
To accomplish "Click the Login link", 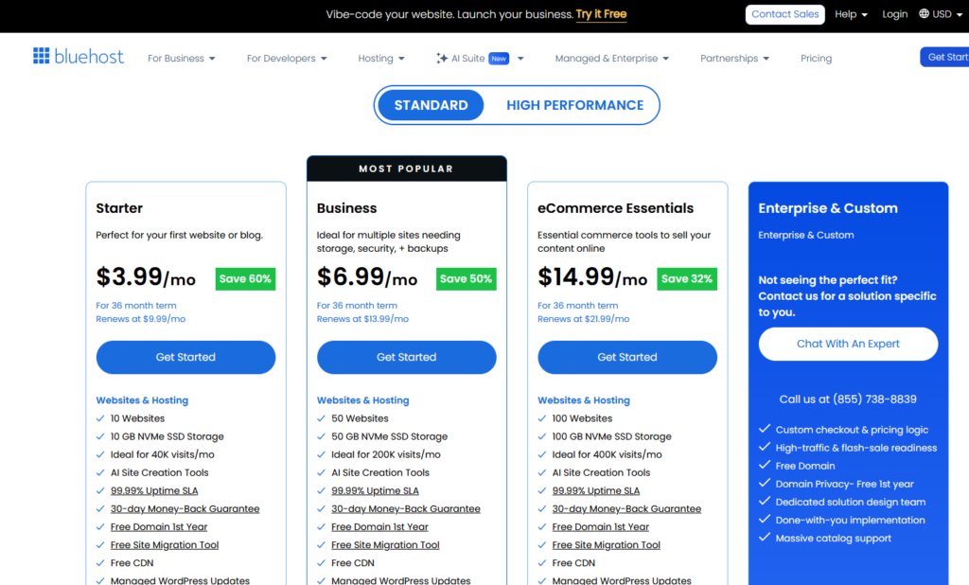I will [894, 14].
